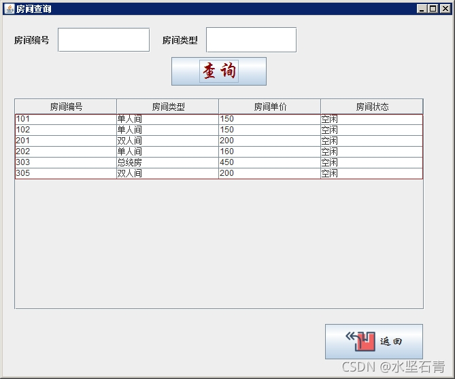
Task: Click the 房间类型 column header
Action: pyautogui.click(x=168, y=107)
